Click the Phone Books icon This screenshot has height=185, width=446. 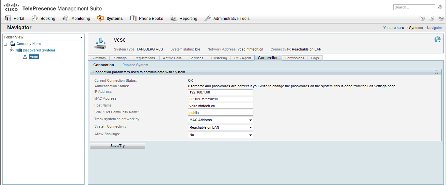point(133,19)
